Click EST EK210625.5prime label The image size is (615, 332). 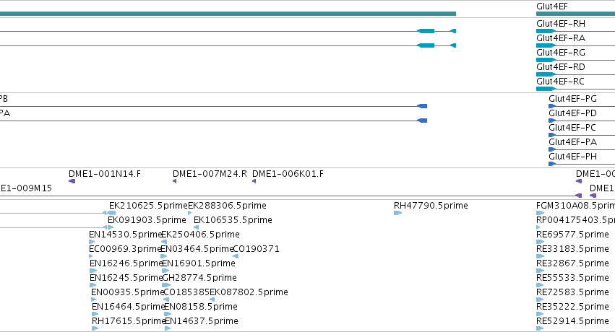pos(148,206)
